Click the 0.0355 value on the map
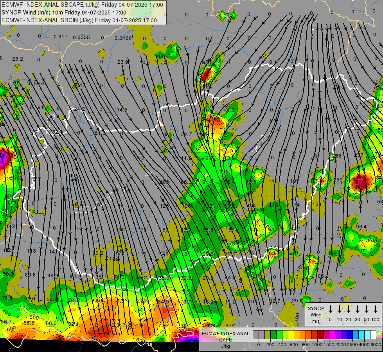The width and height of the screenshot is (383, 352). click(x=81, y=38)
